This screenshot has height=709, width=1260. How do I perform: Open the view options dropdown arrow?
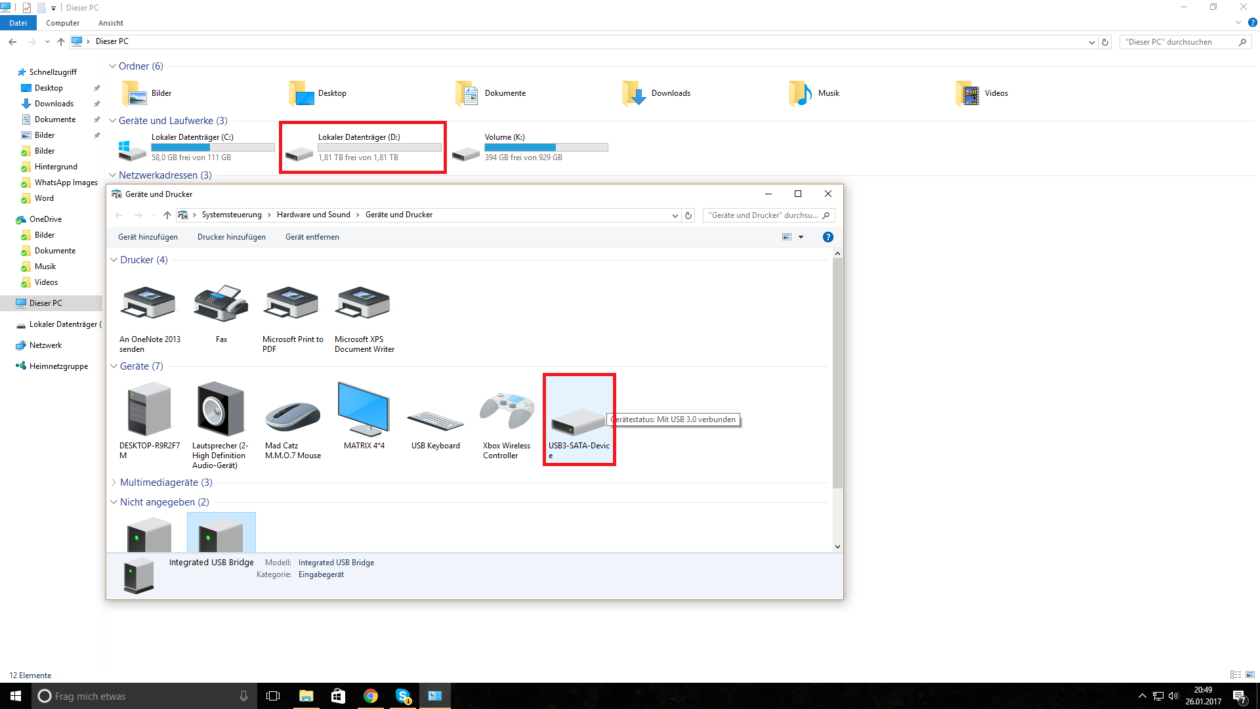coord(801,237)
